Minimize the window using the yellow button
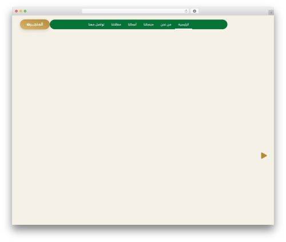286x242 pixels. 21,11
